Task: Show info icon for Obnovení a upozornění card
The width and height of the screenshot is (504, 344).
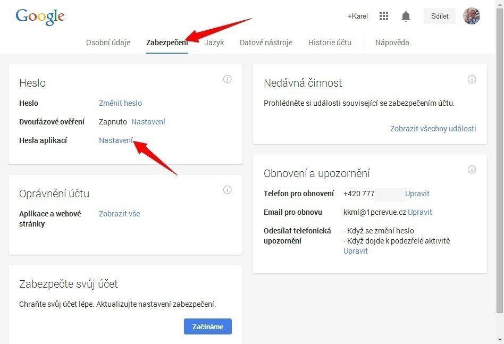Action: pos(472,170)
